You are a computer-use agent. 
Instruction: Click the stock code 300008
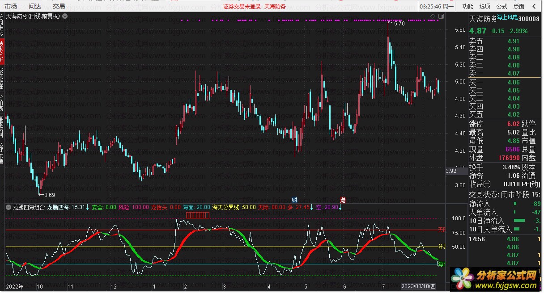(529, 19)
